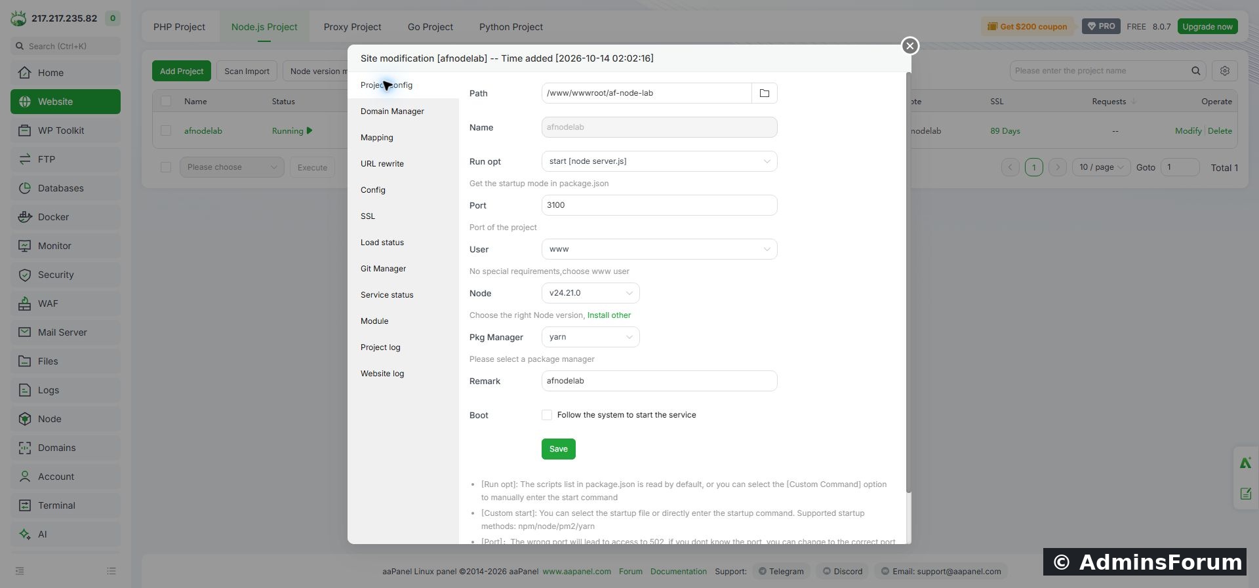Tick the select-all checkbox in table header
The width and height of the screenshot is (1259, 588).
tap(166, 101)
